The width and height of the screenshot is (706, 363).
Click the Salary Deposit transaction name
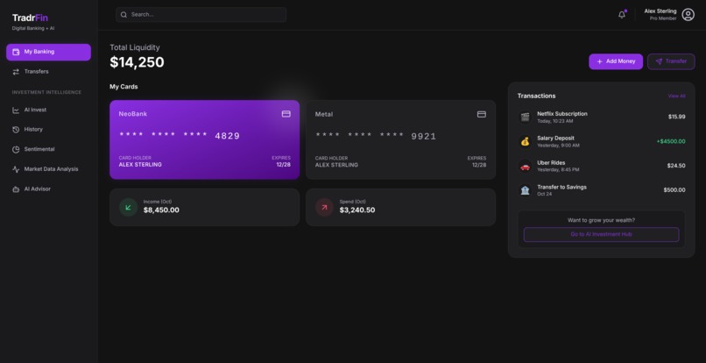pos(555,139)
